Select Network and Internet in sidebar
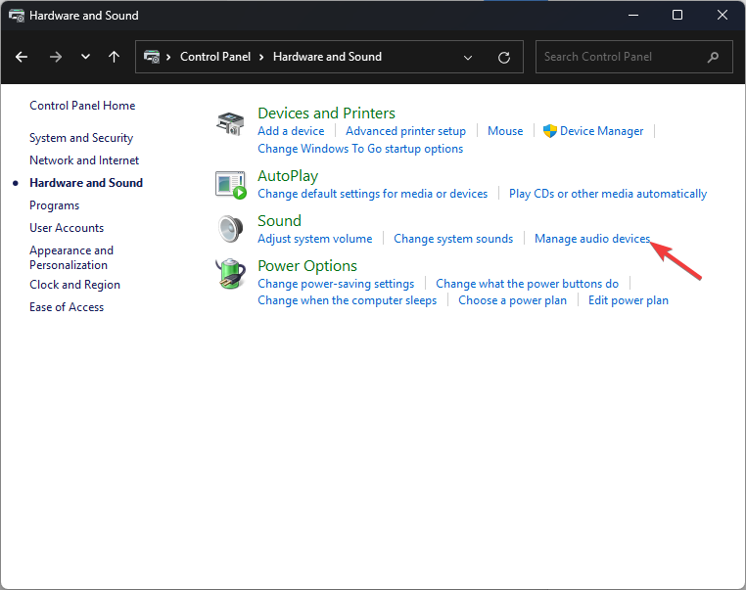 click(x=84, y=160)
